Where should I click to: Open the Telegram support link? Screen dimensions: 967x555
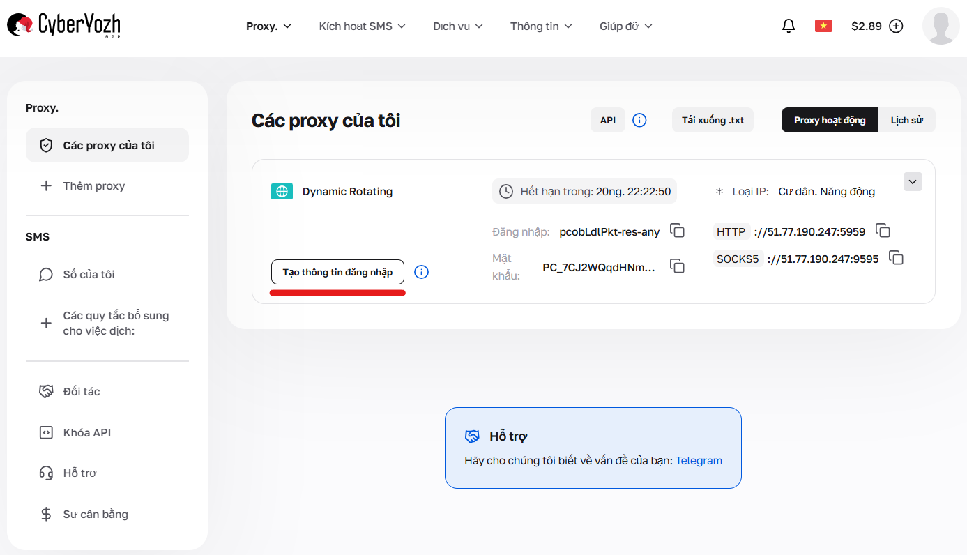click(x=699, y=460)
